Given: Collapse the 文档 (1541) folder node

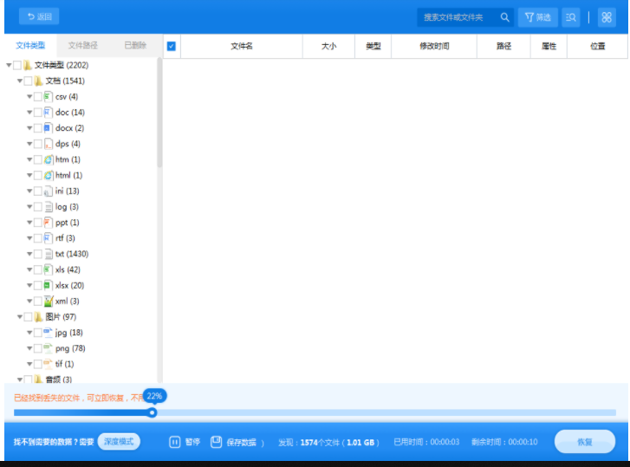Looking at the screenshot, I should point(19,81).
